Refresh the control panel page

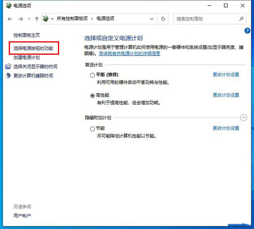pyautogui.click(x=163, y=19)
